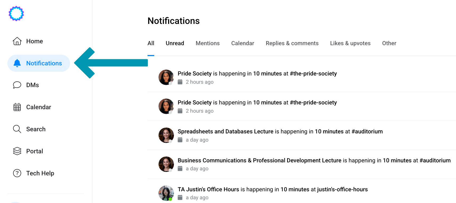Screen dimensions: 456x203
Task: Select the All notifications tab
Action: (151, 43)
